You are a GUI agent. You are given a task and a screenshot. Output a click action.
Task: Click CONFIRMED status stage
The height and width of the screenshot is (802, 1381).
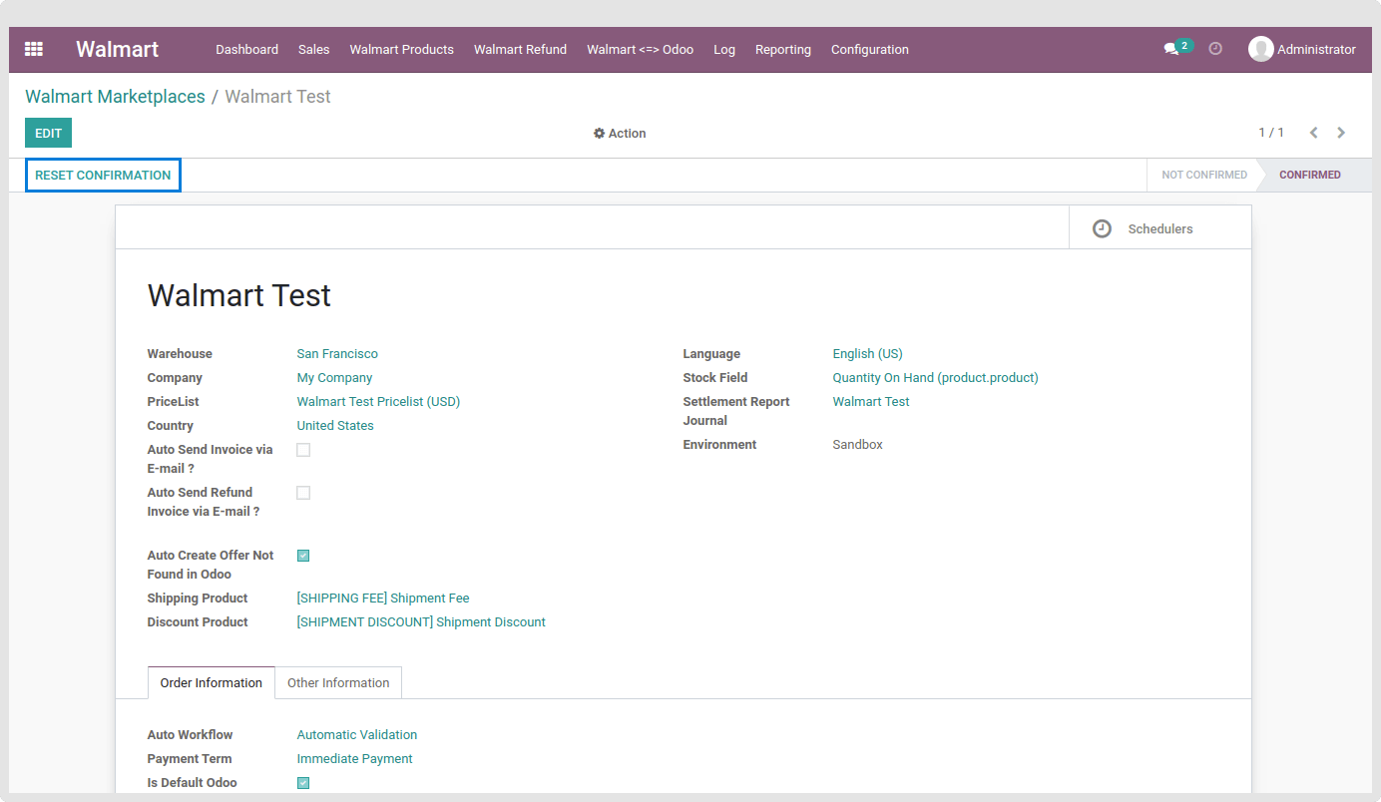[1310, 175]
